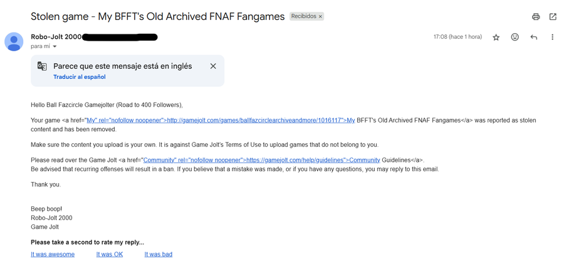Rate the reply 'It was bad'
The height and width of the screenshot is (262, 564).
(159, 254)
